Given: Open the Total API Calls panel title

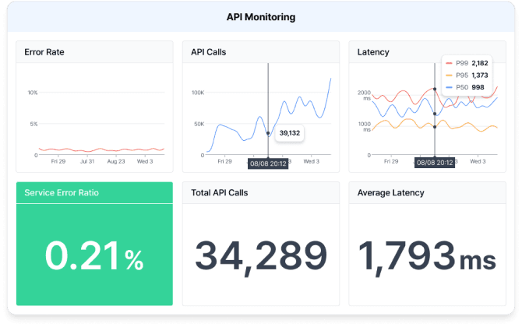Looking at the screenshot, I should click(220, 192).
